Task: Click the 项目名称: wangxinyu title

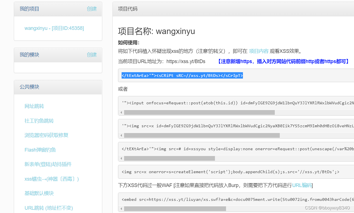Action: (157, 31)
